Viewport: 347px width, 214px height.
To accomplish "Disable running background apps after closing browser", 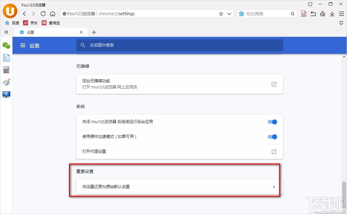I will click(272, 122).
